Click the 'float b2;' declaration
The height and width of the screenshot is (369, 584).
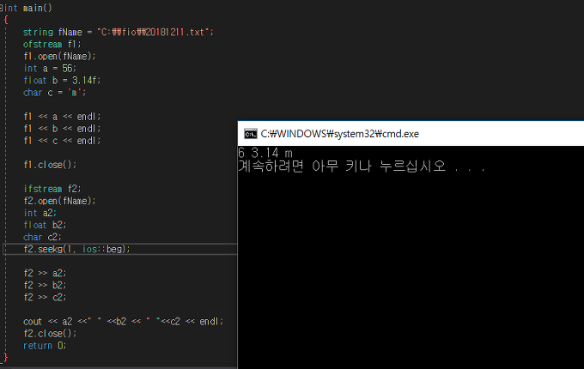click(x=45, y=225)
